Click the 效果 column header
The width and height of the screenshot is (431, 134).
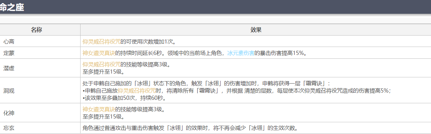(256, 30)
